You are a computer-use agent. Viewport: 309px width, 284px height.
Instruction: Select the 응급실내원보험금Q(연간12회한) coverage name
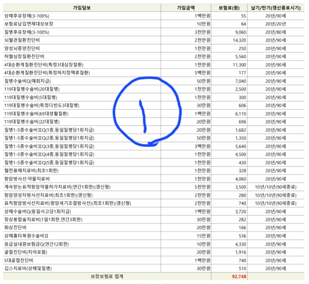(x=37, y=244)
